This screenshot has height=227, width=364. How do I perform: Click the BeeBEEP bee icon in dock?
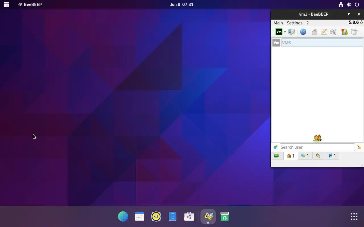(x=208, y=217)
